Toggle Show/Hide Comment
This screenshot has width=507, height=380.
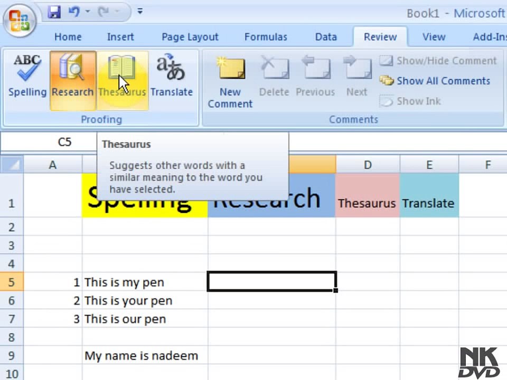438,61
